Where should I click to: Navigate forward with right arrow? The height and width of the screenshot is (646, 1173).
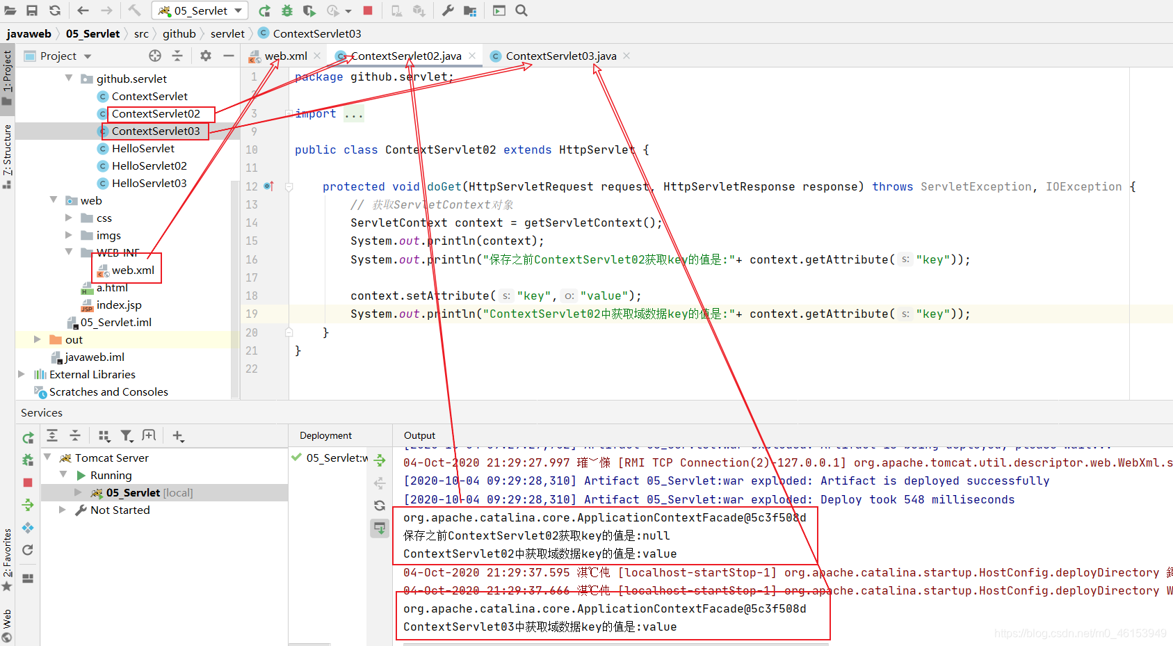tap(106, 10)
